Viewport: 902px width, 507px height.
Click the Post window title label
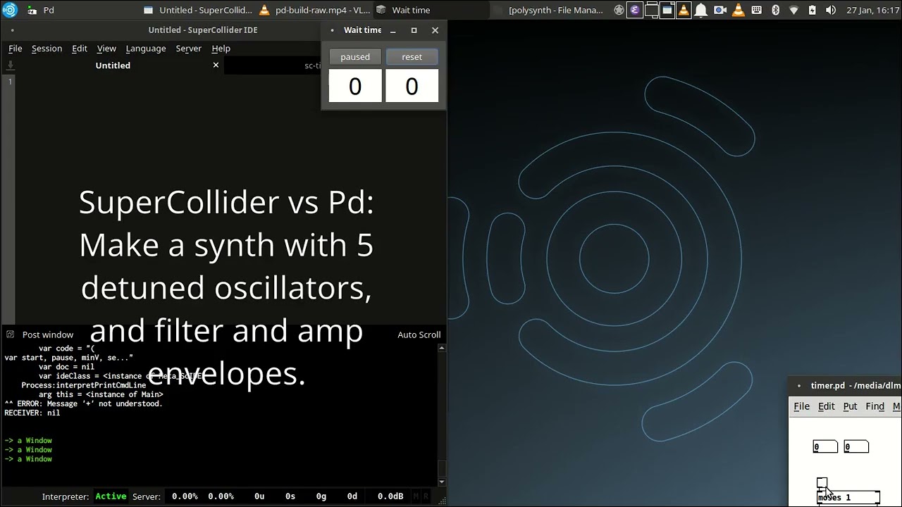point(47,334)
